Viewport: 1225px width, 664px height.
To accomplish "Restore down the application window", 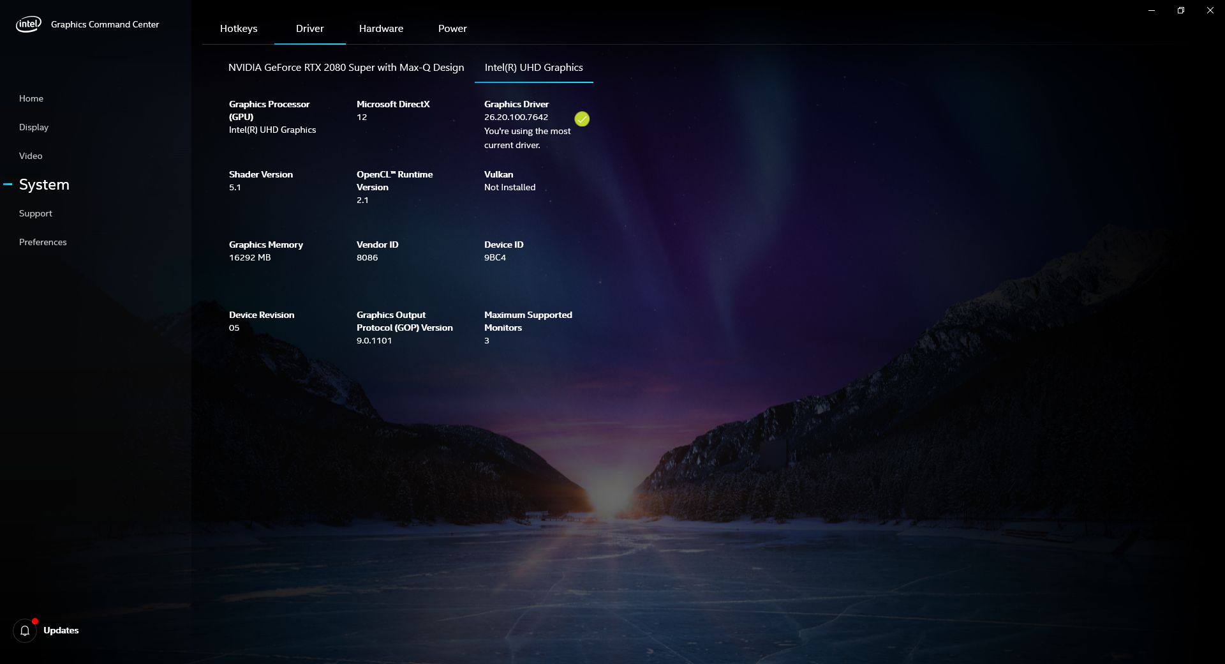I will (1181, 10).
